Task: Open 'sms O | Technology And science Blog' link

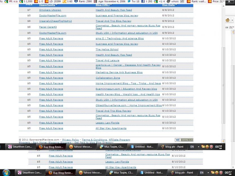Action: (x=119, y=39)
